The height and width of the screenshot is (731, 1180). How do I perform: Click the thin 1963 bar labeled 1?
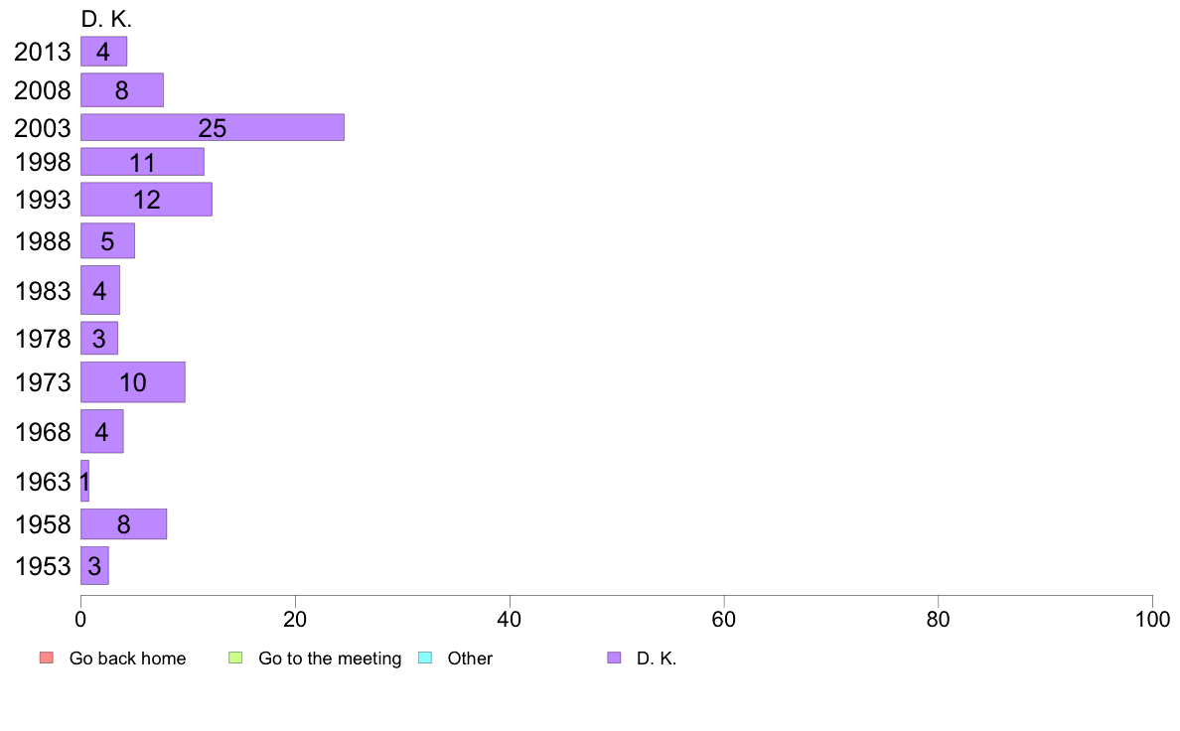[85, 481]
